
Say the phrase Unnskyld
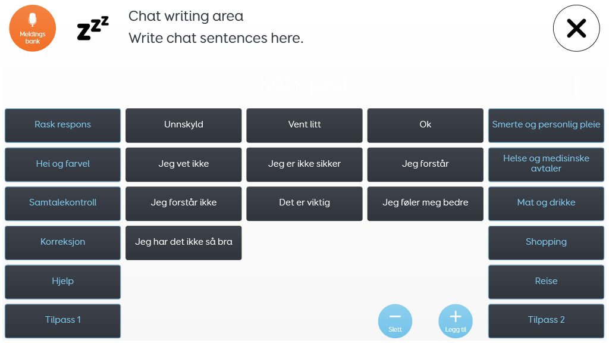(x=184, y=126)
